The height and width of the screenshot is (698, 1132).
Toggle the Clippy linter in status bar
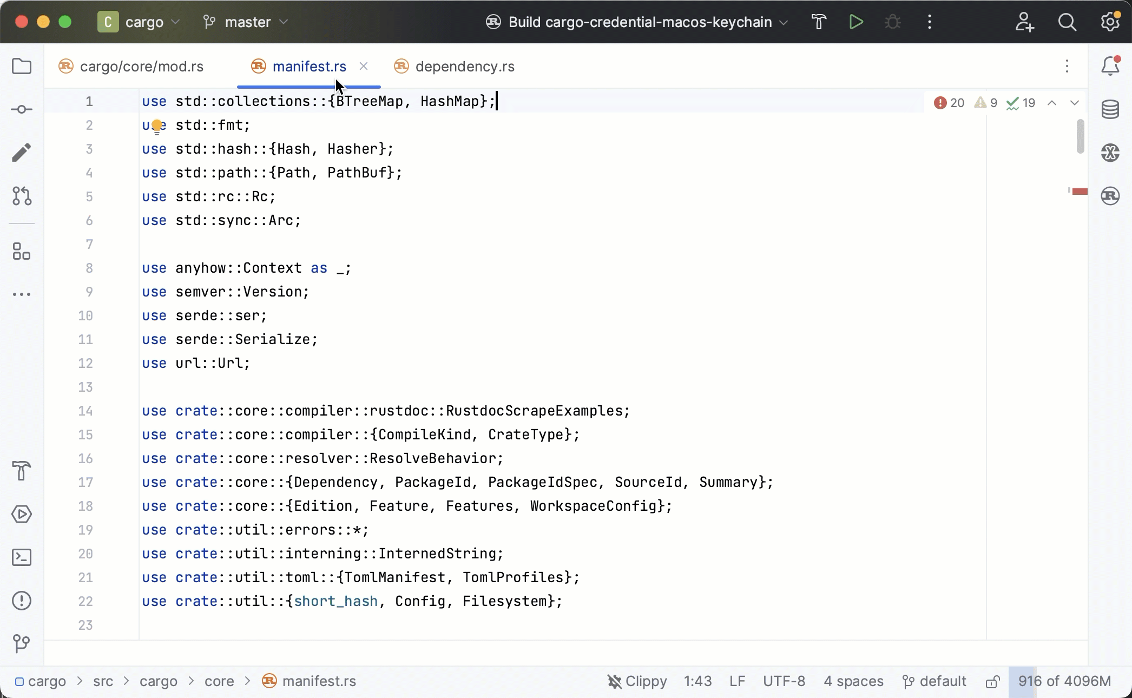(636, 681)
